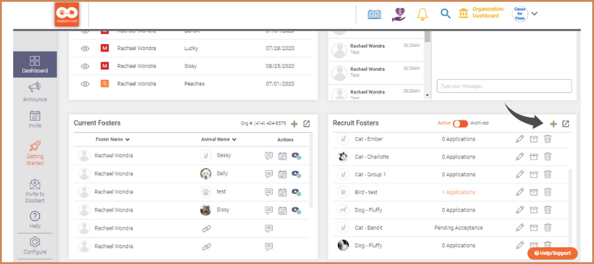The width and height of the screenshot is (594, 264).
Task: Edit the Cat - Ember listing
Action: click(520, 139)
